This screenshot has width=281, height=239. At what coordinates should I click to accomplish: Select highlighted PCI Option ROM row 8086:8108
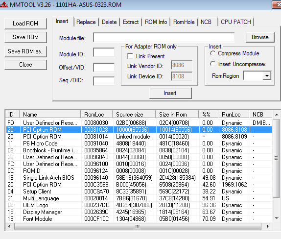(x=139, y=130)
